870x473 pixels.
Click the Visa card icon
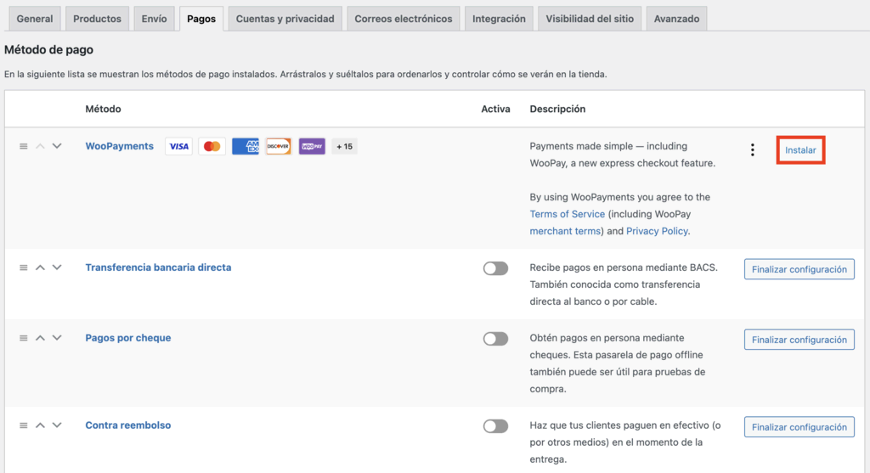[x=178, y=146]
